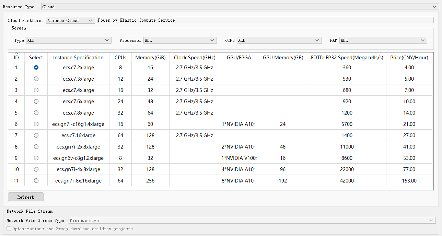Sort table by ID column header

coord(16,58)
